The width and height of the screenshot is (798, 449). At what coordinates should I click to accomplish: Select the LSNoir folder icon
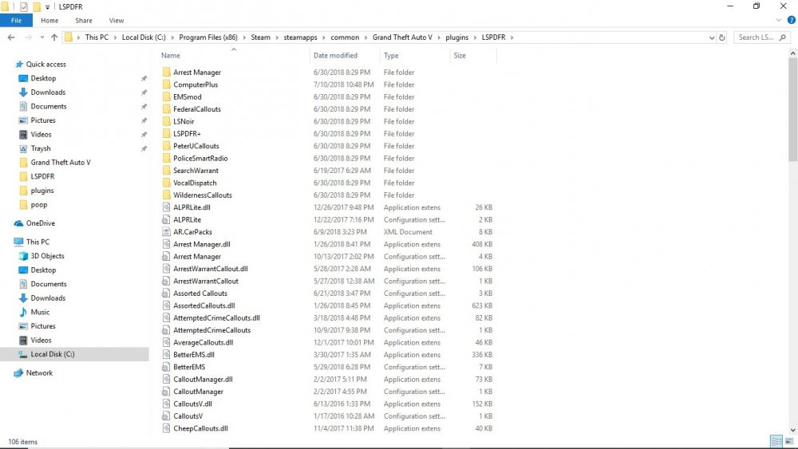(167, 121)
